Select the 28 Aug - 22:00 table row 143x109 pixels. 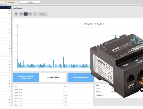tap(53, 92)
